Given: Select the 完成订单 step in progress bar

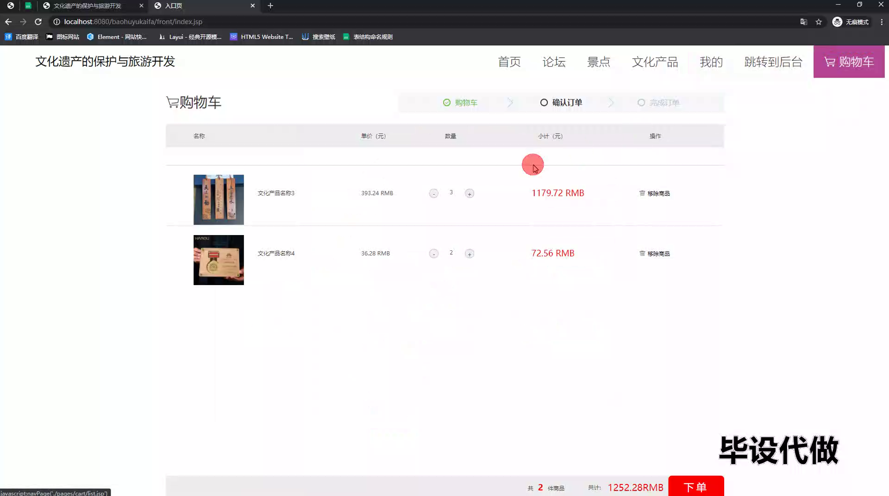Looking at the screenshot, I should (x=658, y=103).
